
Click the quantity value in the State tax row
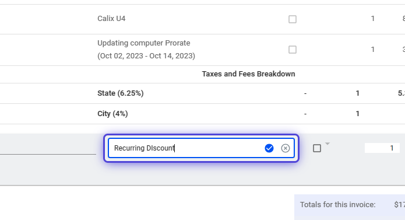pos(357,93)
